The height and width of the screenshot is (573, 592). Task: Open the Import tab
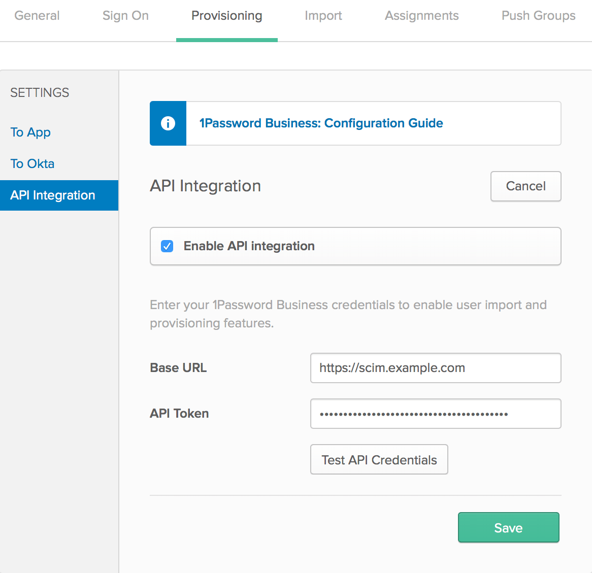click(323, 16)
